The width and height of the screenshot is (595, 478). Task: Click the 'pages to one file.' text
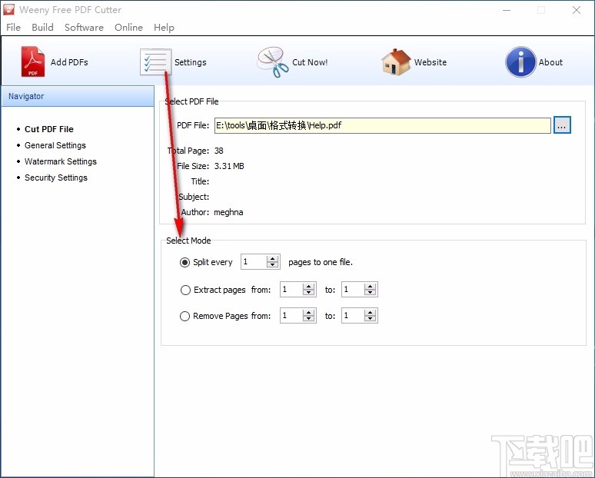321,263
